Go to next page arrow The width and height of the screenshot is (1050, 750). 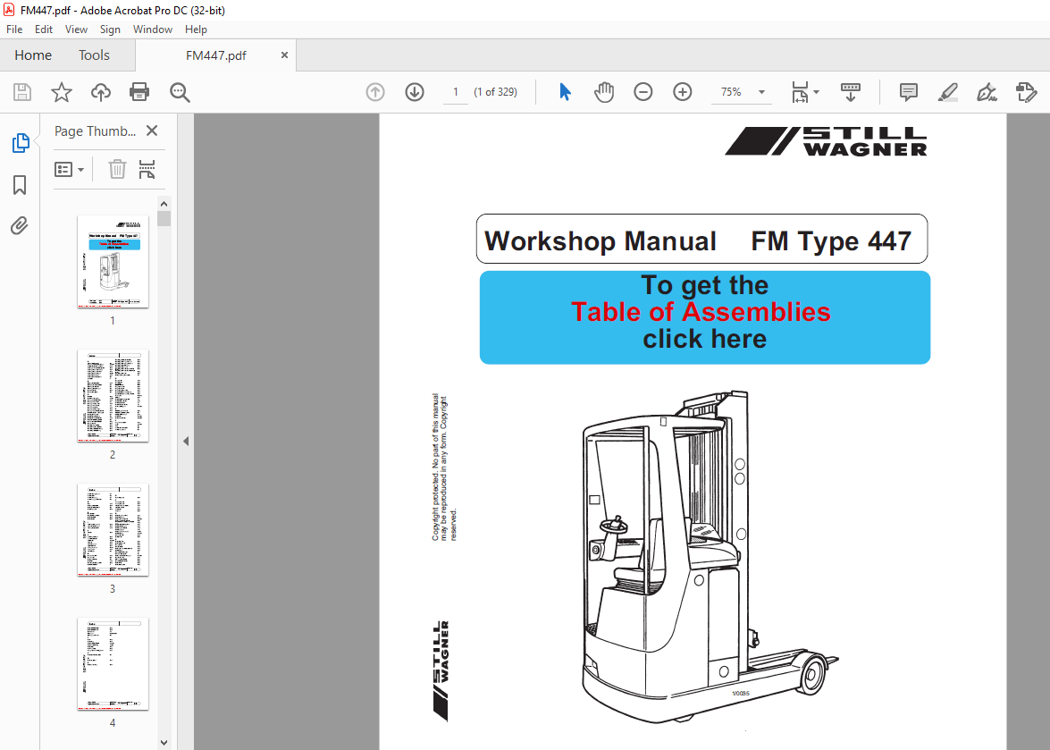pos(415,92)
